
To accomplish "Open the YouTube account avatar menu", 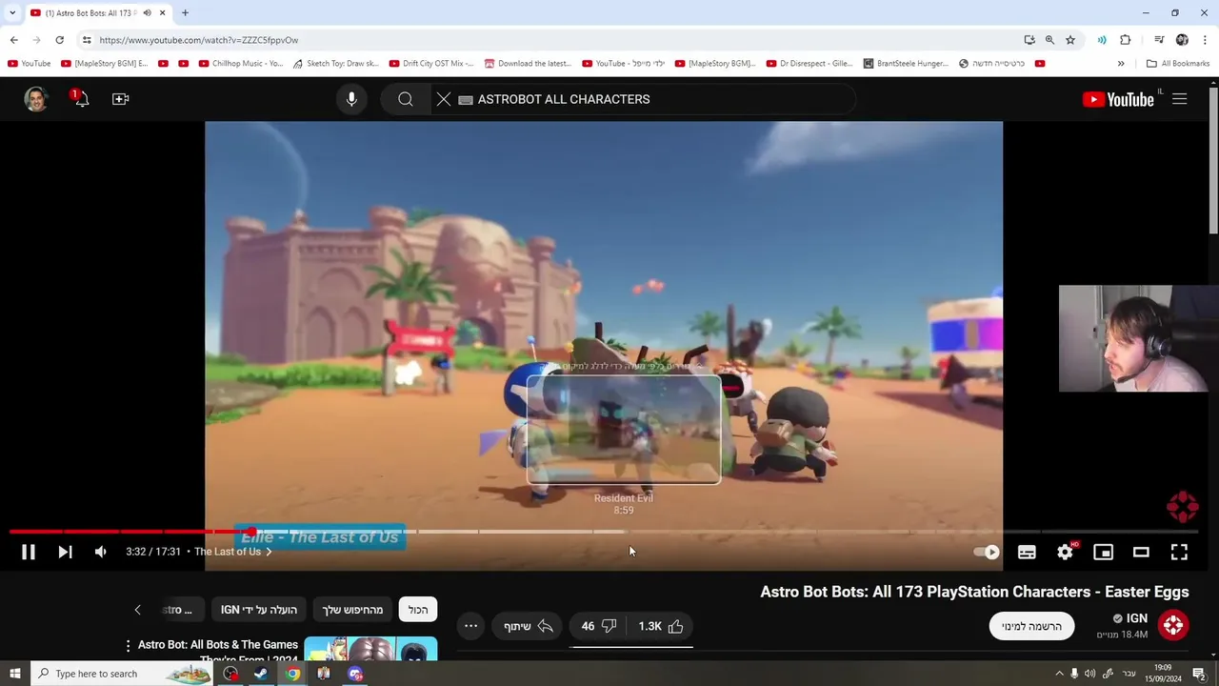I will coord(36,99).
